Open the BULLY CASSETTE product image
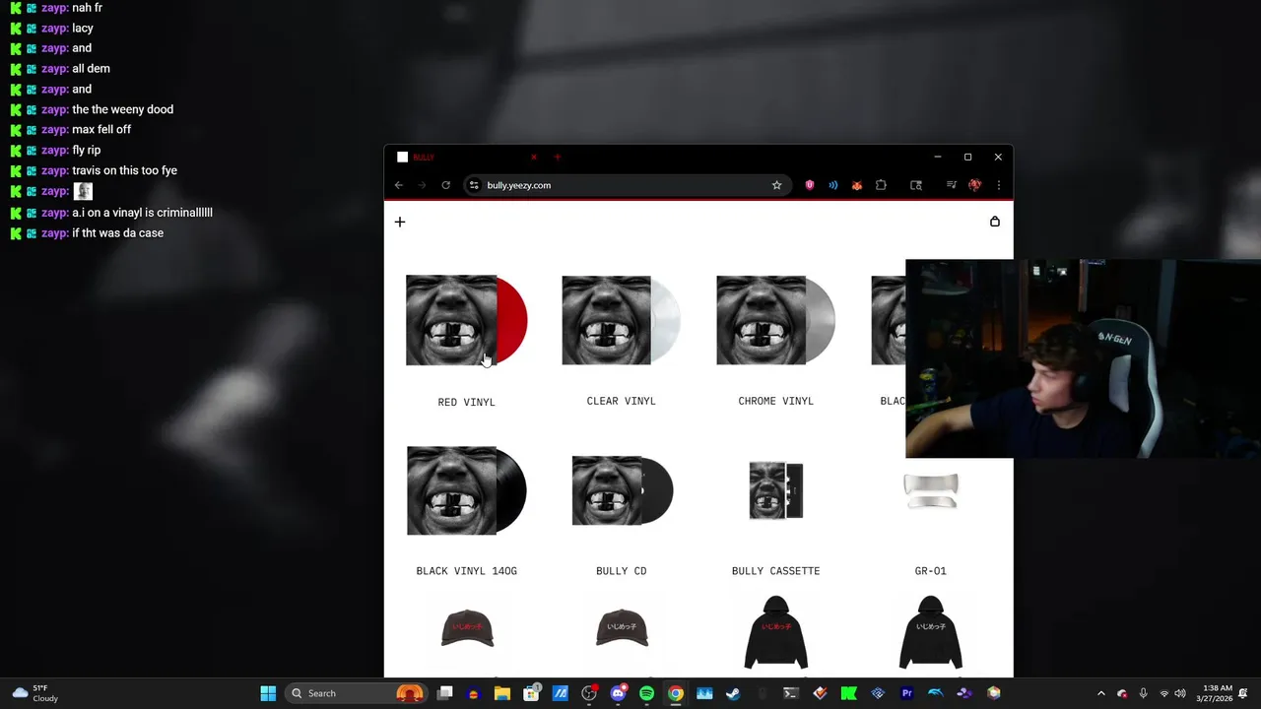1261x709 pixels. coord(776,490)
